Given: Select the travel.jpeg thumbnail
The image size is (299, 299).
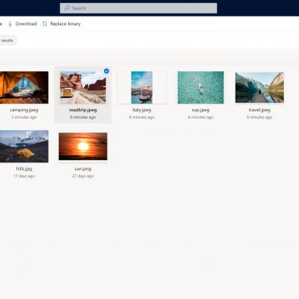Looking at the screenshot, I should 259,87.
